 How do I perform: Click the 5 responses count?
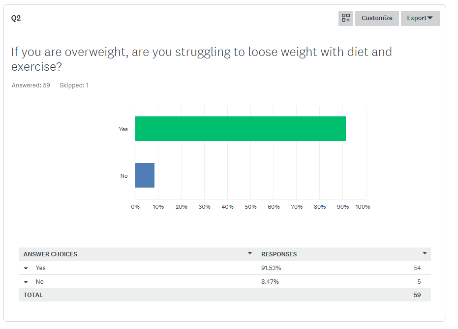coord(419,282)
